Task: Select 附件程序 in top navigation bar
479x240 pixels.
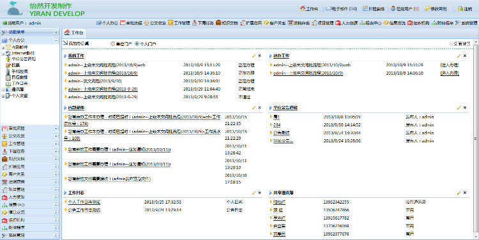Action: coord(443,23)
